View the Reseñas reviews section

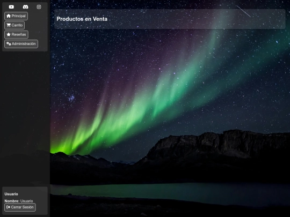16,34
